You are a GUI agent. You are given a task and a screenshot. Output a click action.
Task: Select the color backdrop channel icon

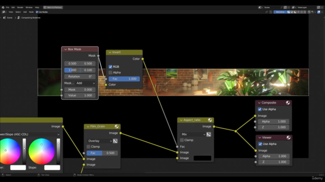[x=292, y=12]
